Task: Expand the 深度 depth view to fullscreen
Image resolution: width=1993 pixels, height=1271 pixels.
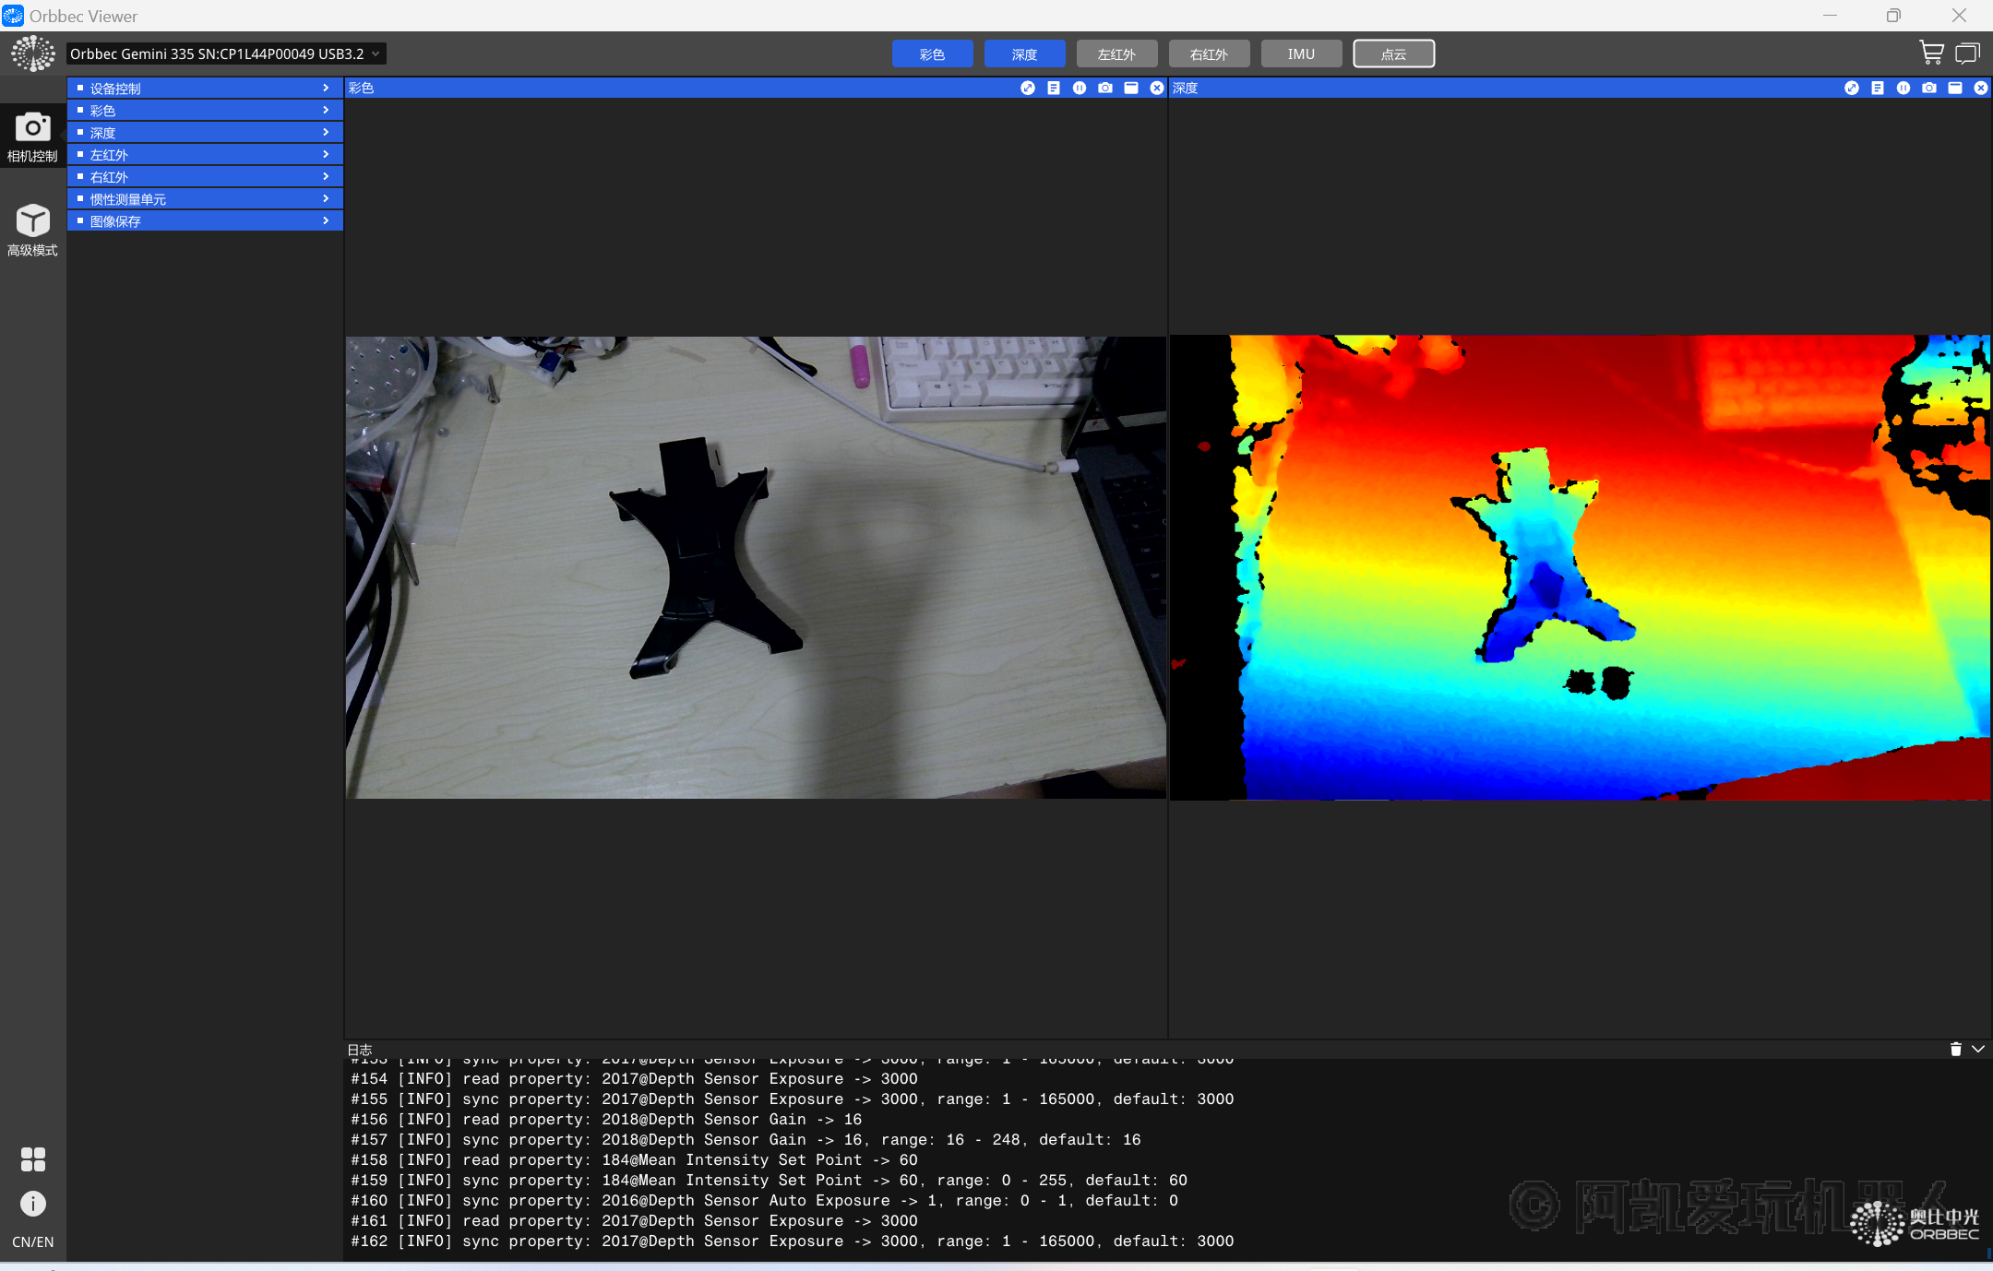Action: pyautogui.click(x=1851, y=88)
